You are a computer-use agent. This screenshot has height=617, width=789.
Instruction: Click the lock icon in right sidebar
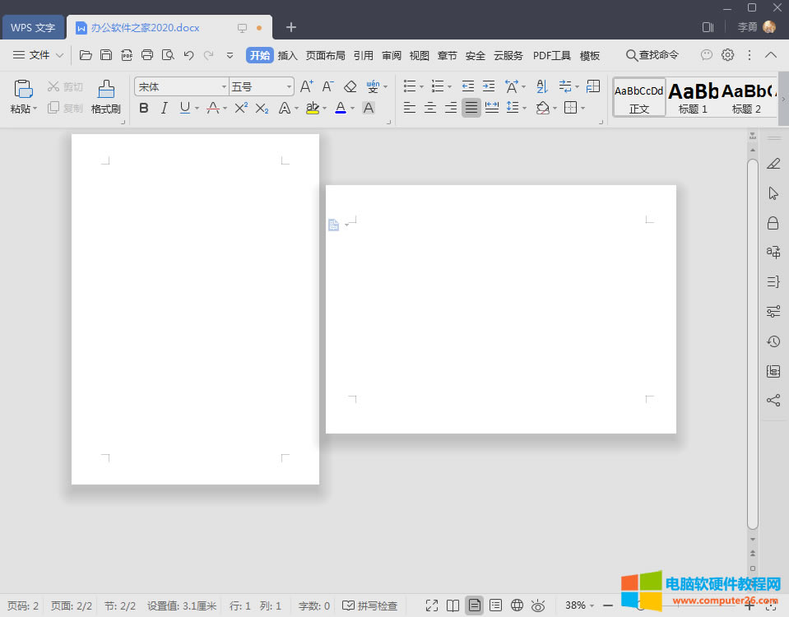point(773,223)
